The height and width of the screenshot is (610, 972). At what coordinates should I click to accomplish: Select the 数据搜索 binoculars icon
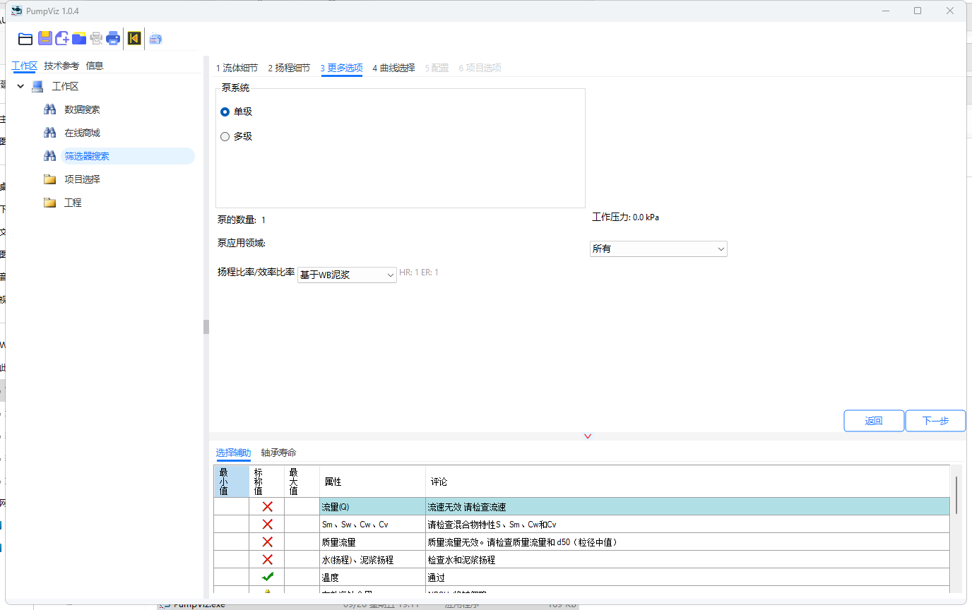point(49,109)
